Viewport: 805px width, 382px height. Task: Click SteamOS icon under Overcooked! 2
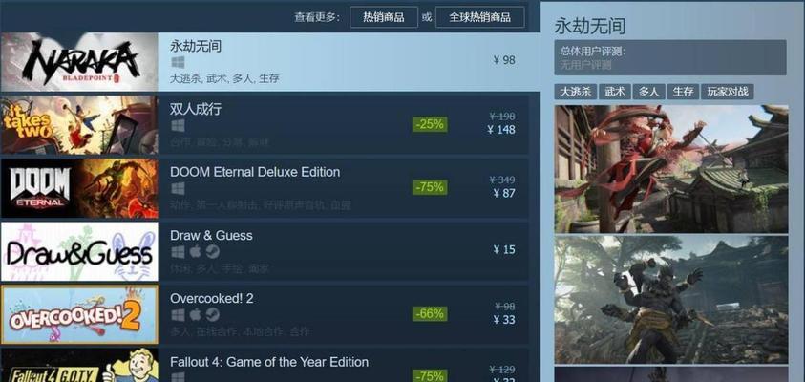(x=213, y=315)
